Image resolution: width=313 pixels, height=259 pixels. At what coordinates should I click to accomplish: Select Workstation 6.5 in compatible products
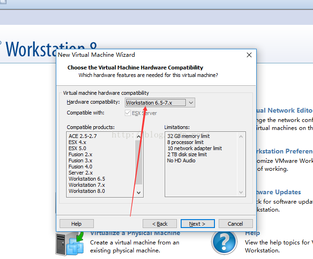[87, 179]
